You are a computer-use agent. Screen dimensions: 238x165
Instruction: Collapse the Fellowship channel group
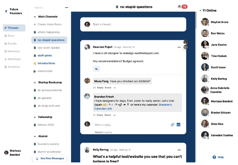(35, 117)
